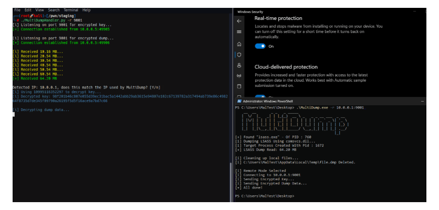Click the terminal cursor block
Viewport: 439px width, 210px height.
pyautogui.click(x=14, y=114)
